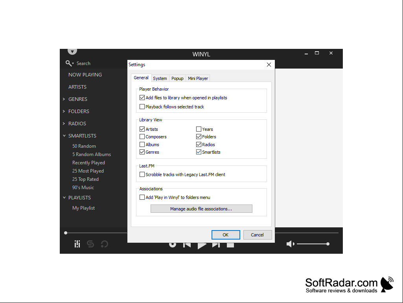This screenshot has height=303, width=403.
Task: Toggle the shuffle icon in Winyl
Action: pyautogui.click(x=90, y=244)
